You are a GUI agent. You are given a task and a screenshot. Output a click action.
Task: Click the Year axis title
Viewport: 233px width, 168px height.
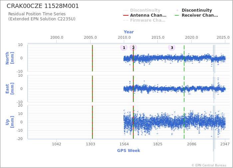click(x=129, y=32)
